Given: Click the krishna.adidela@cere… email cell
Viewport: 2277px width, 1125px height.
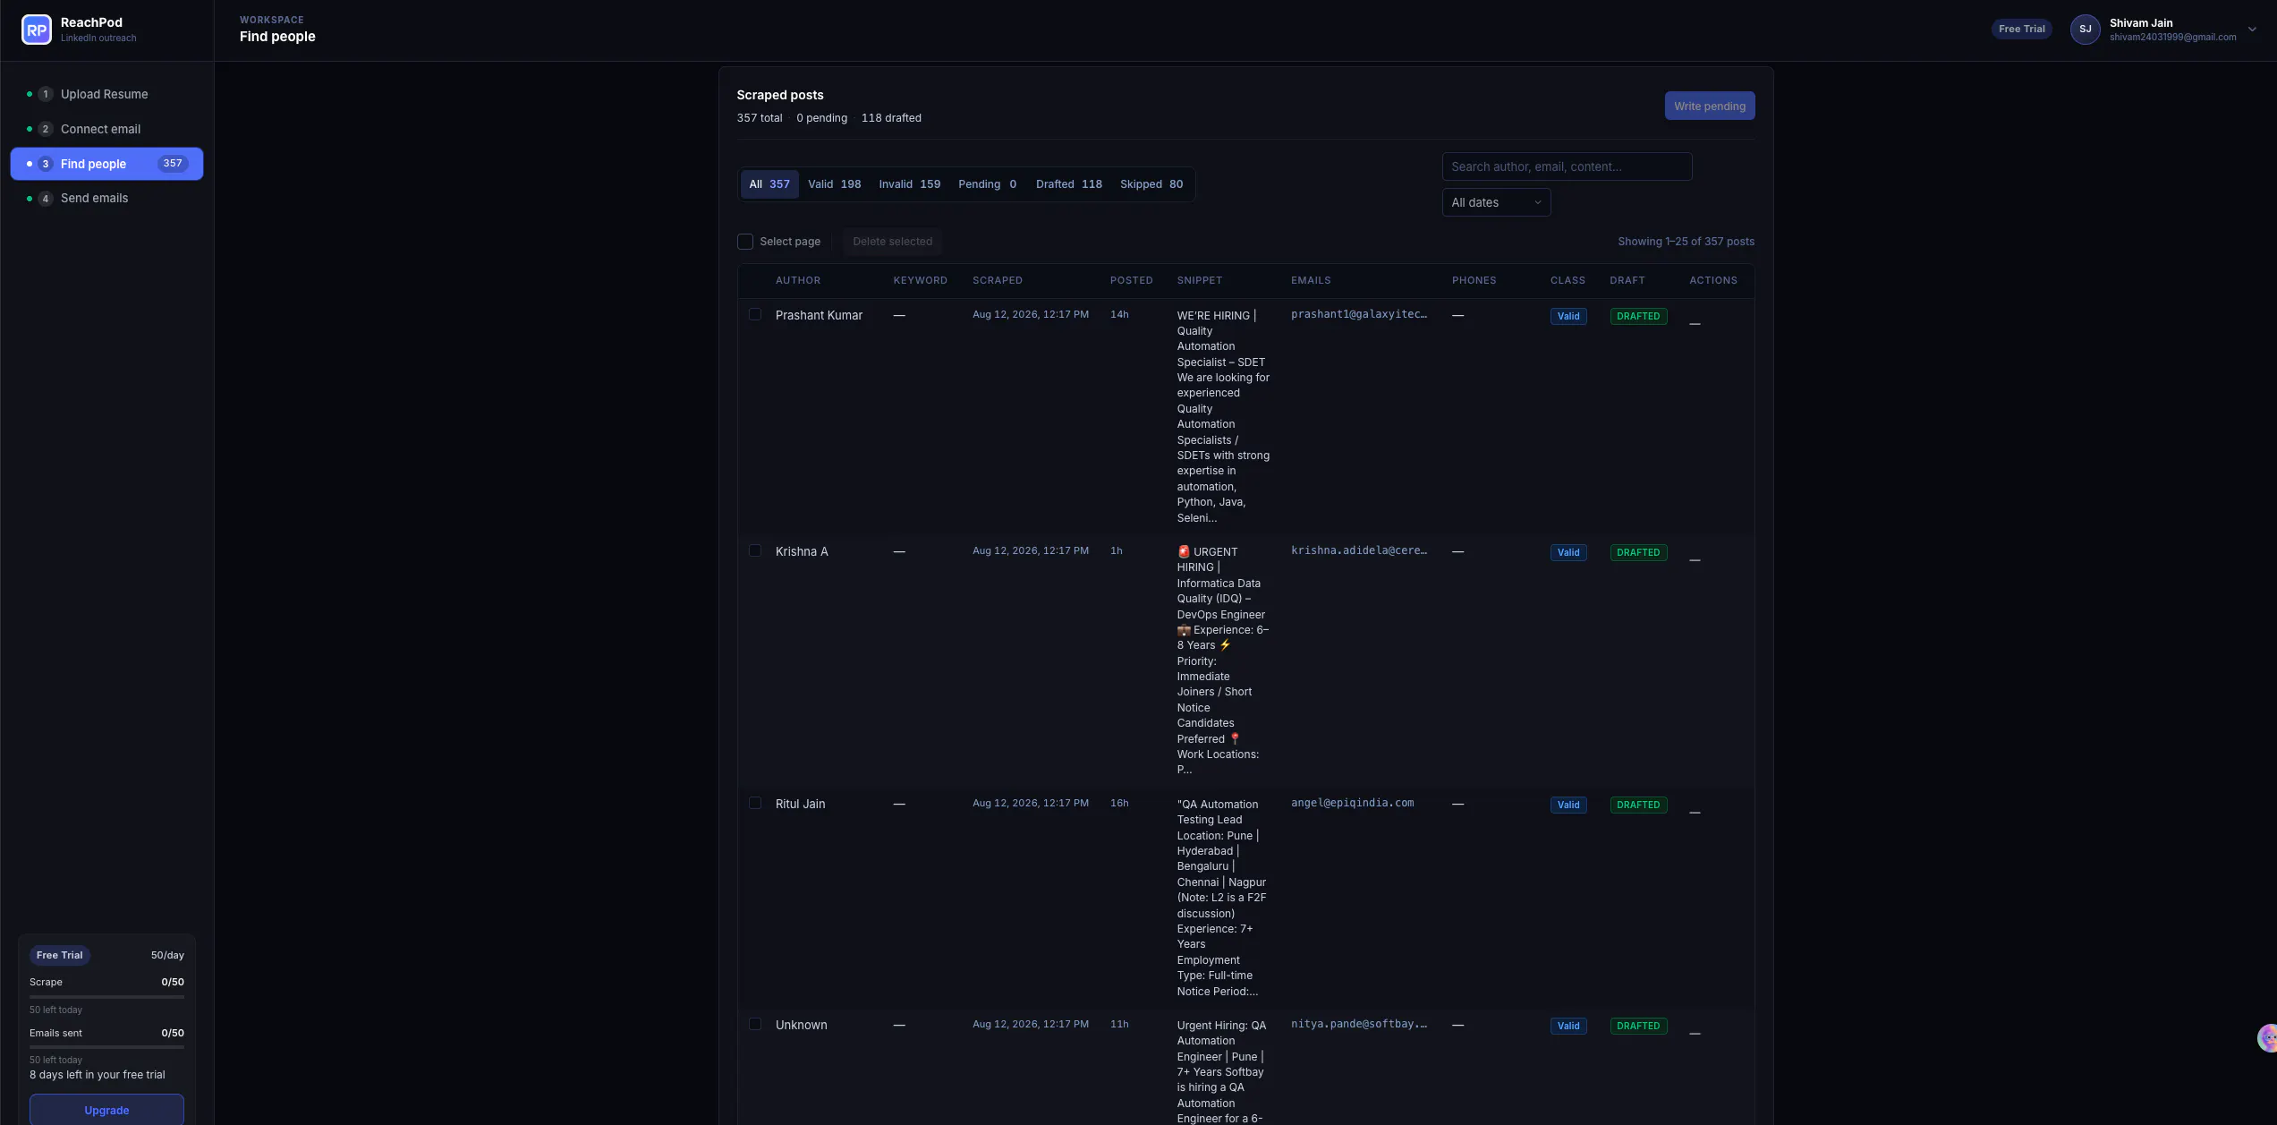Looking at the screenshot, I should click(1359, 551).
